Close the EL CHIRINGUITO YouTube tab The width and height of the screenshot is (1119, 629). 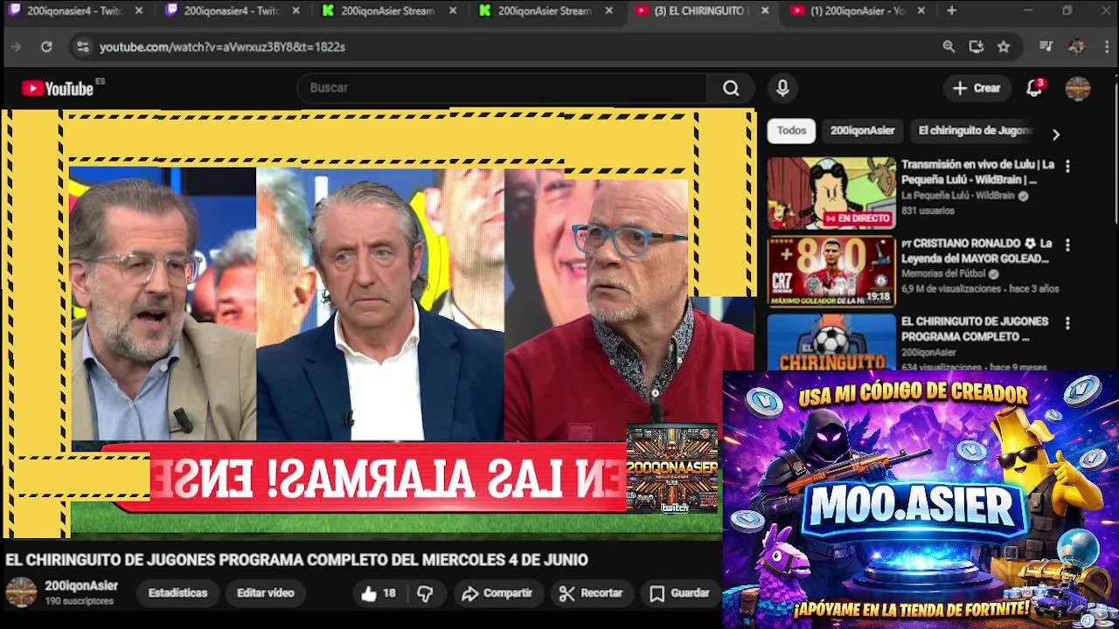point(765,11)
